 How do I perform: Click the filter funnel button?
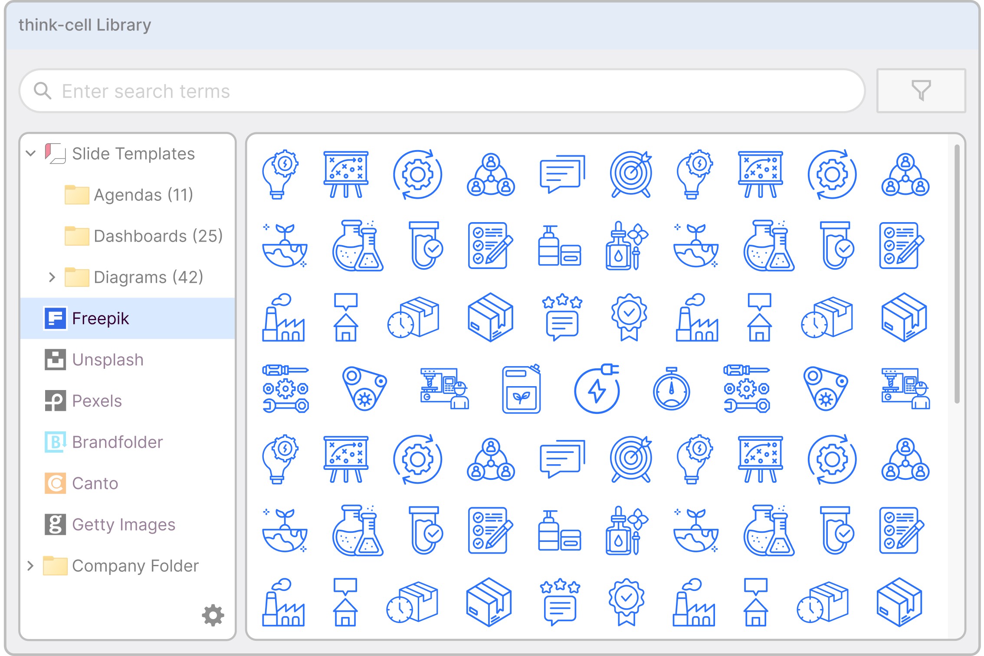coord(921,91)
